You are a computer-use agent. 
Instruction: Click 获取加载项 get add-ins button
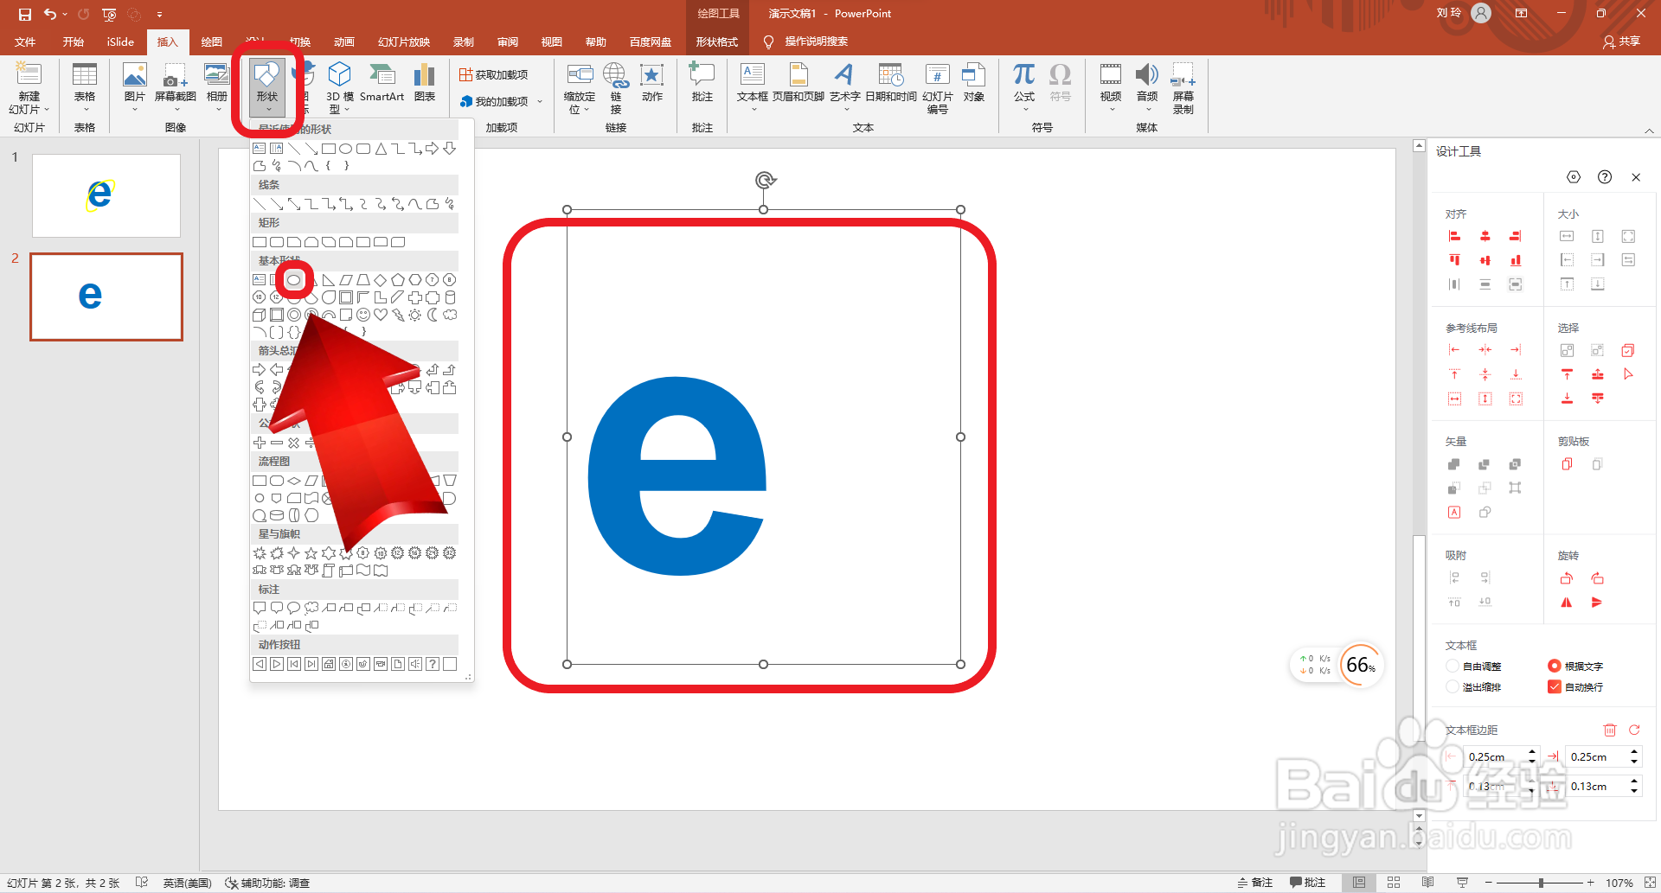(494, 75)
